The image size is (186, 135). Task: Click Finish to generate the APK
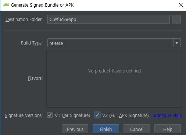click(x=106, y=129)
